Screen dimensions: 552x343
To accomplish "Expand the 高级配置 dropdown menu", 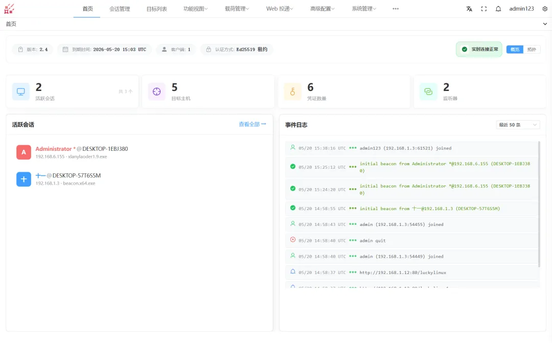I will click(x=322, y=9).
